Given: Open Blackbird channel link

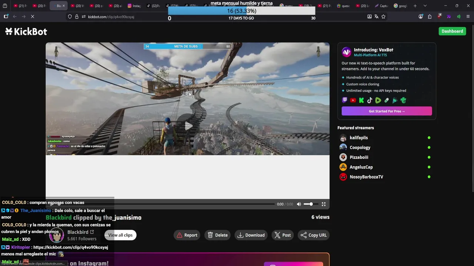Looking at the screenshot, I should coord(81,232).
